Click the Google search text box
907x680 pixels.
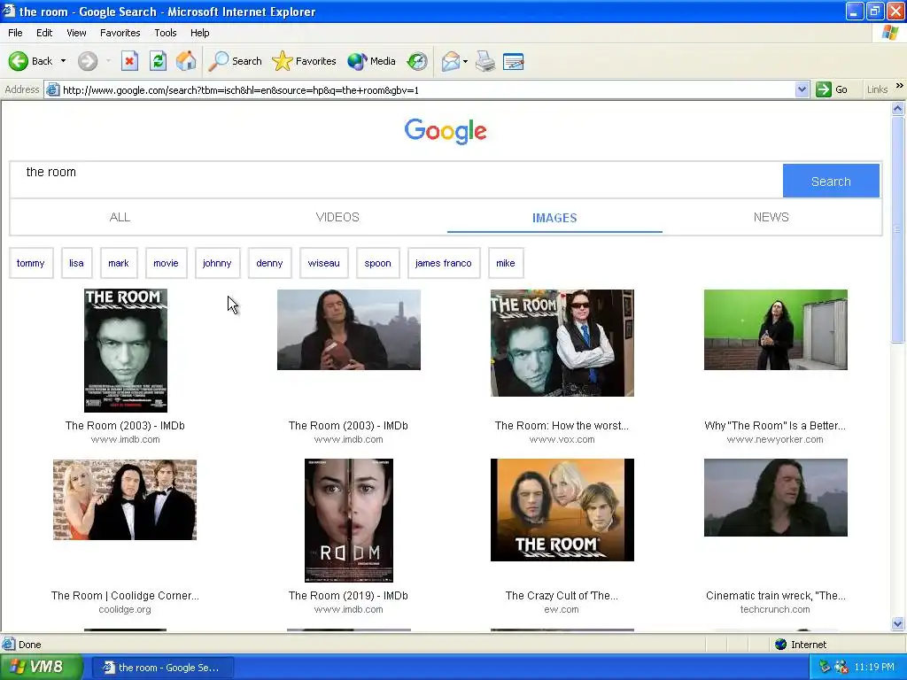tap(396, 180)
